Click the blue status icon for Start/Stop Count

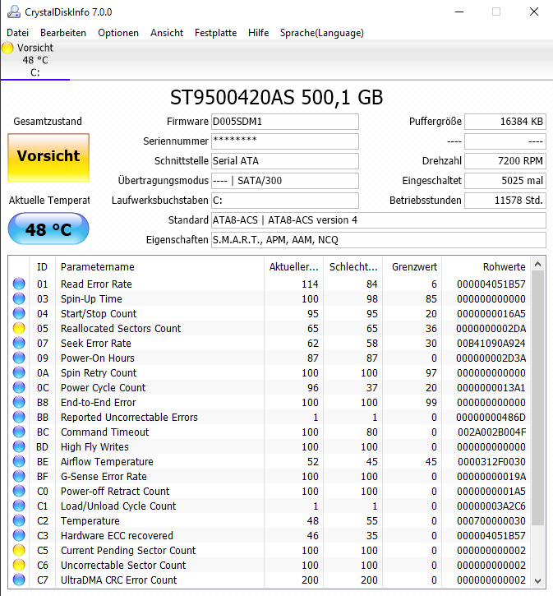point(19,313)
